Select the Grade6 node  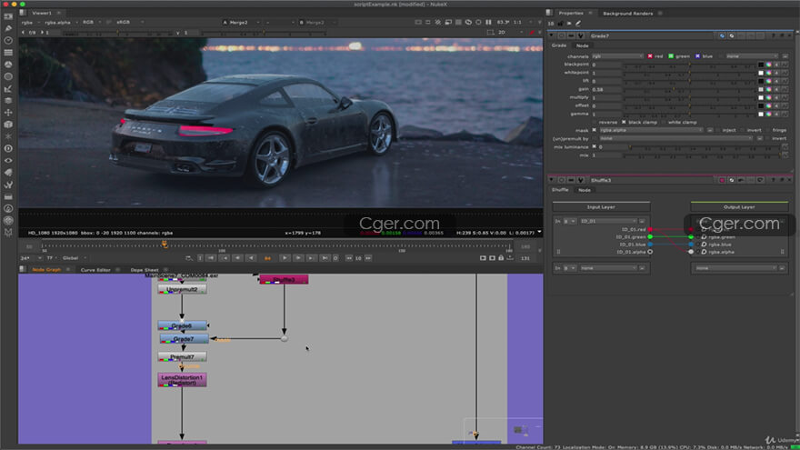click(x=182, y=325)
